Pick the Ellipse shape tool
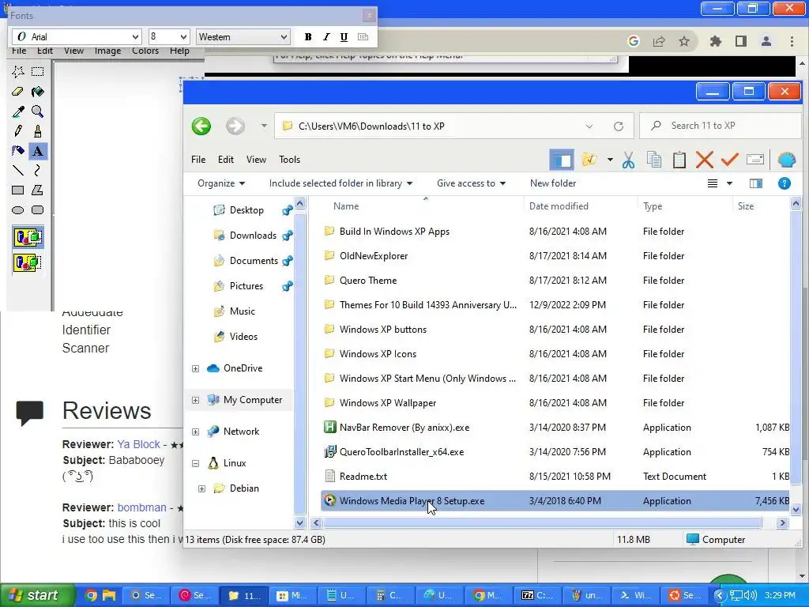This screenshot has width=809, height=607. click(x=18, y=210)
